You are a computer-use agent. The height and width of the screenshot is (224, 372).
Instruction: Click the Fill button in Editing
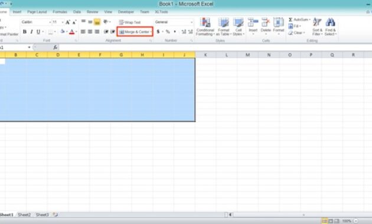click(295, 27)
